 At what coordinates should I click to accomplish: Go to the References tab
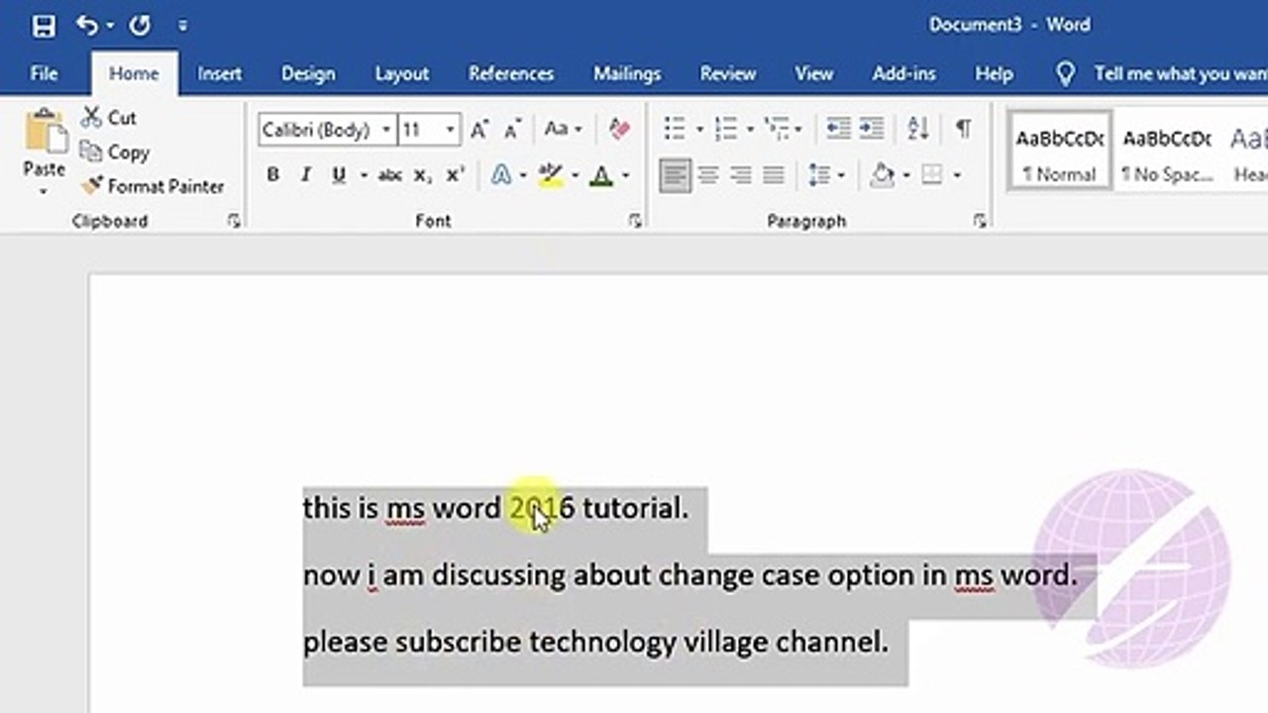511,74
